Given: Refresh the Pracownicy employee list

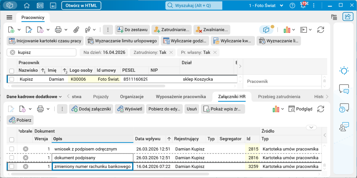Looking at the screenshot, I should 321,30.
